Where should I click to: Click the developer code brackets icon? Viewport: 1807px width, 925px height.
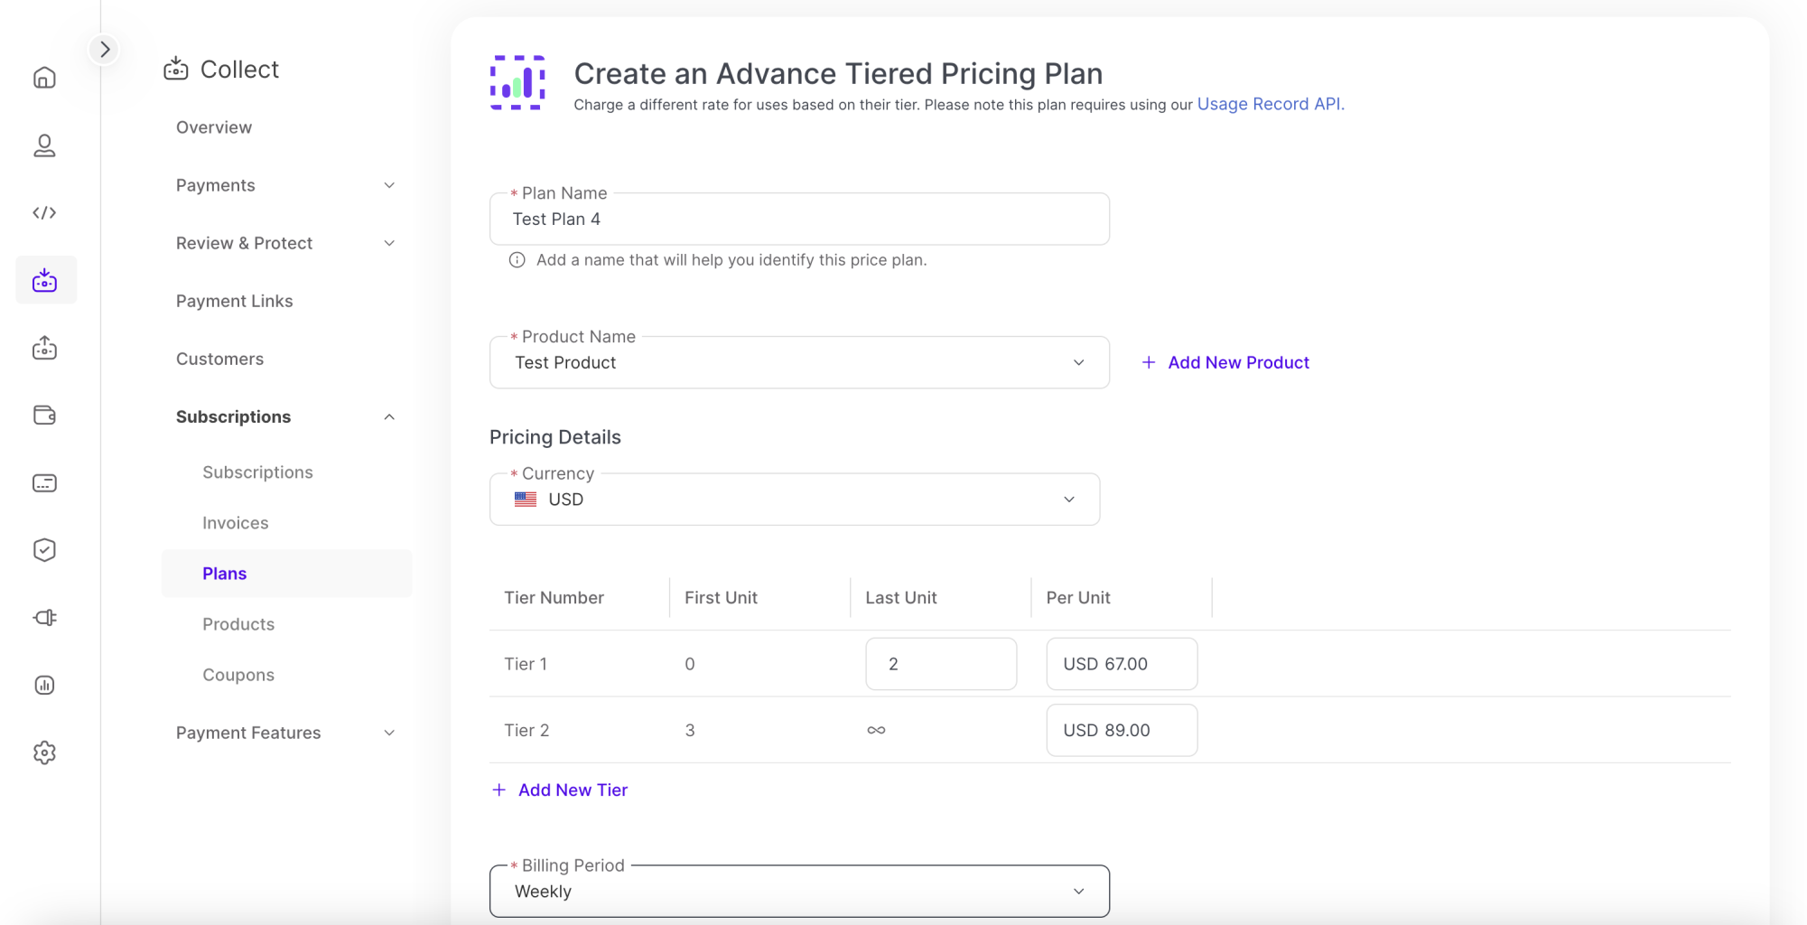[x=44, y=213]
